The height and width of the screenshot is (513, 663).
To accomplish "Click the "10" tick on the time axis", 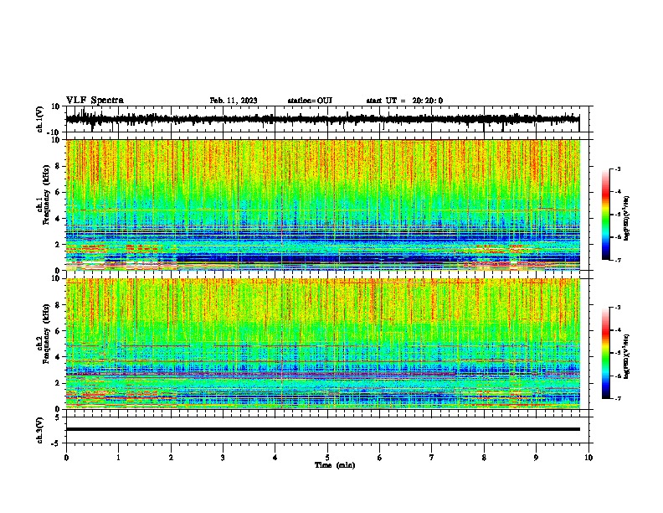I will (588, 458).
